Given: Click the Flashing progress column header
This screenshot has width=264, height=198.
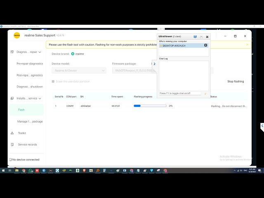Looking at the screenshot, I should (143, 97).
